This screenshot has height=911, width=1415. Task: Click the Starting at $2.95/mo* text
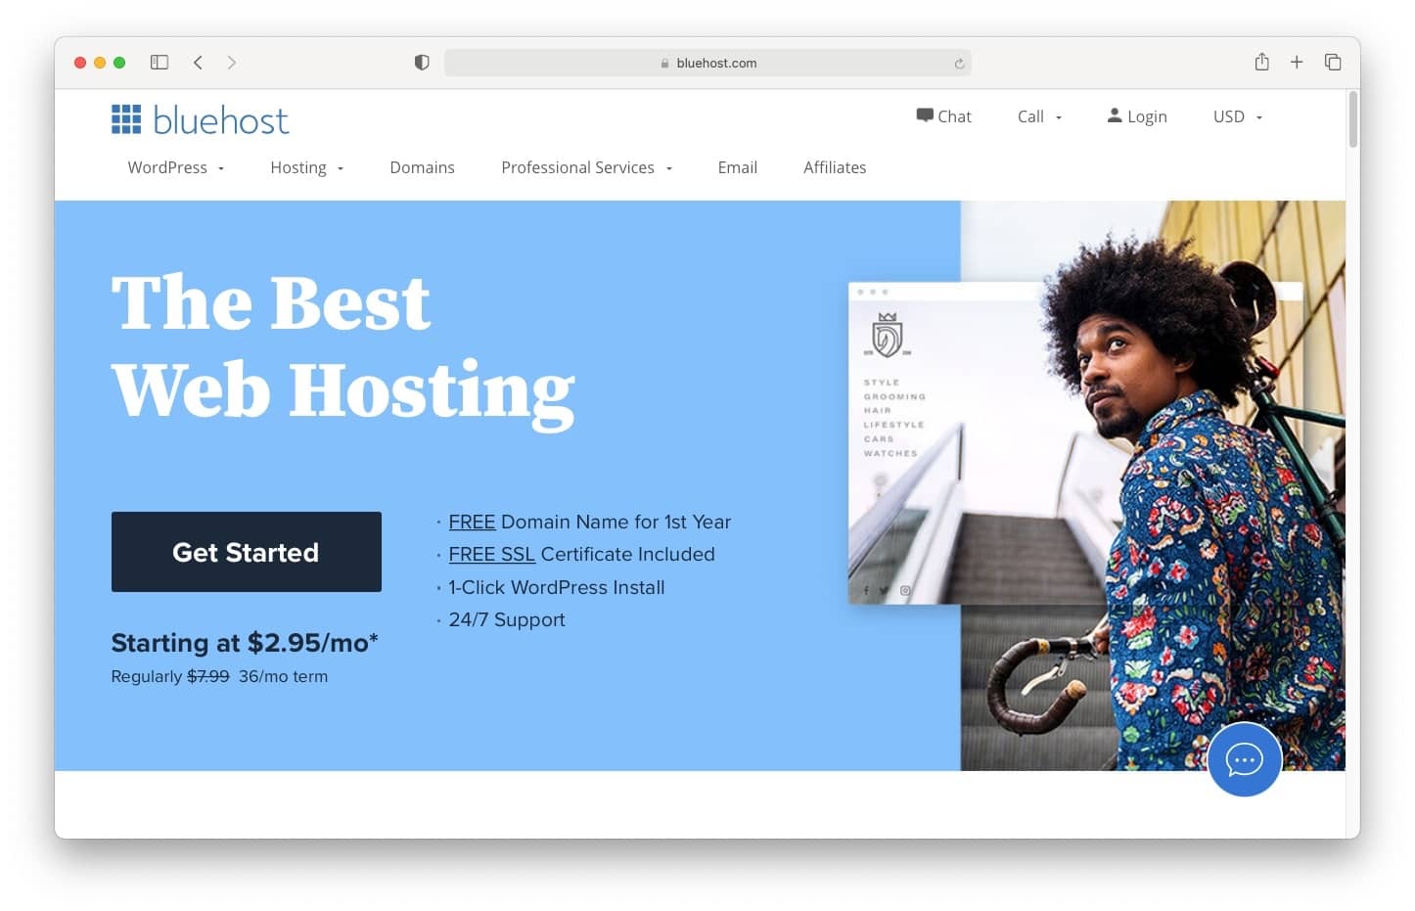[245, 643]
